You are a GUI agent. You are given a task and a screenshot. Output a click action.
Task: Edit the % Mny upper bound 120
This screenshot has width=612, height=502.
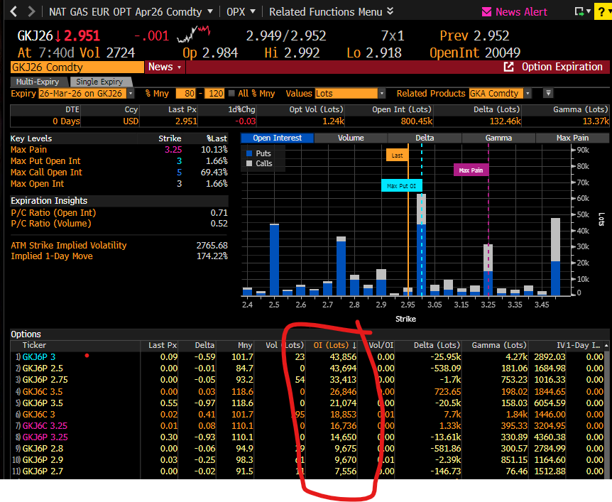click(x=214, y=93)
